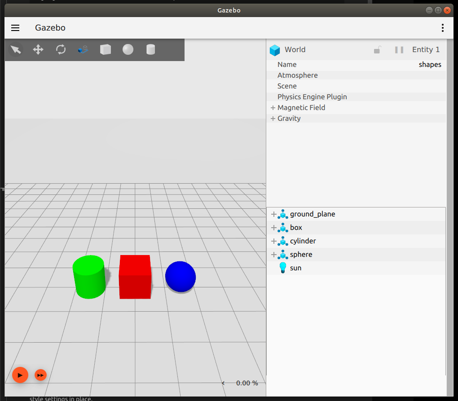Insert a cylinder shape

(x=150, y=49)
